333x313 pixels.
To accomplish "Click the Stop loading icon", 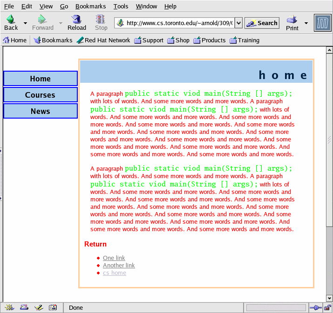I will click(100, 19).
